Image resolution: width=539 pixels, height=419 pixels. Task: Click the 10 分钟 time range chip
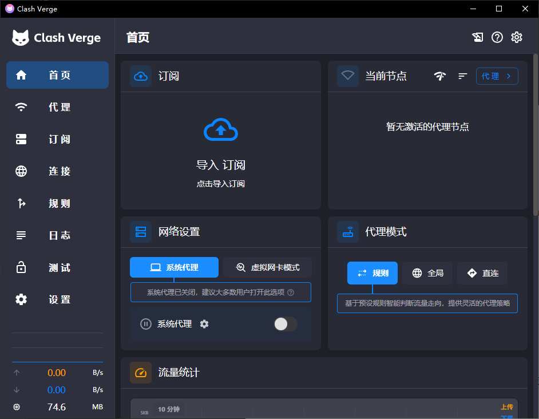168,409
